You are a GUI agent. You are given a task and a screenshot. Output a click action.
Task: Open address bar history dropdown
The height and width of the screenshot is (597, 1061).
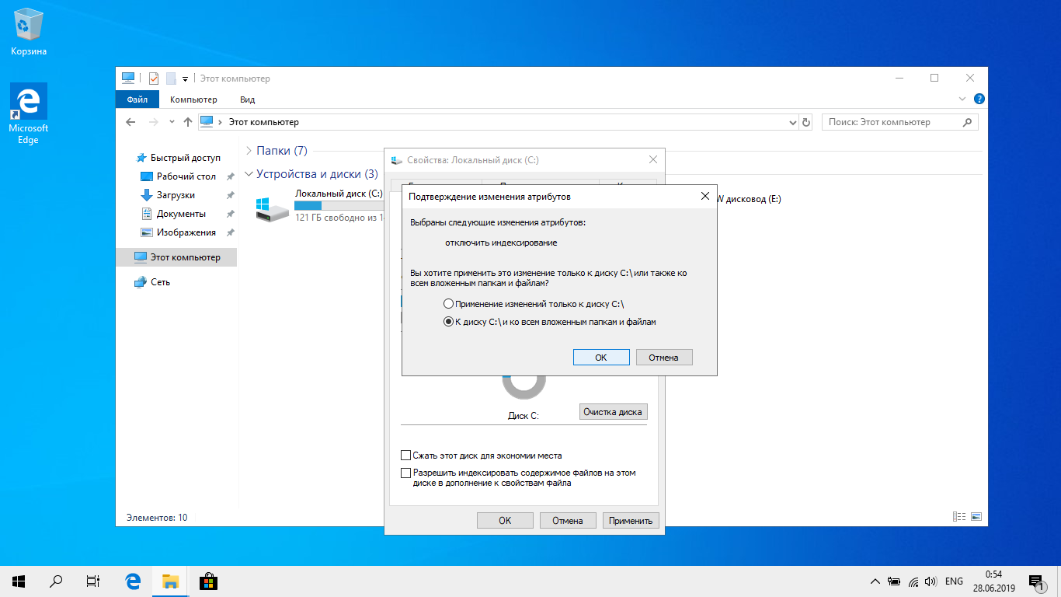coord(792,122)
